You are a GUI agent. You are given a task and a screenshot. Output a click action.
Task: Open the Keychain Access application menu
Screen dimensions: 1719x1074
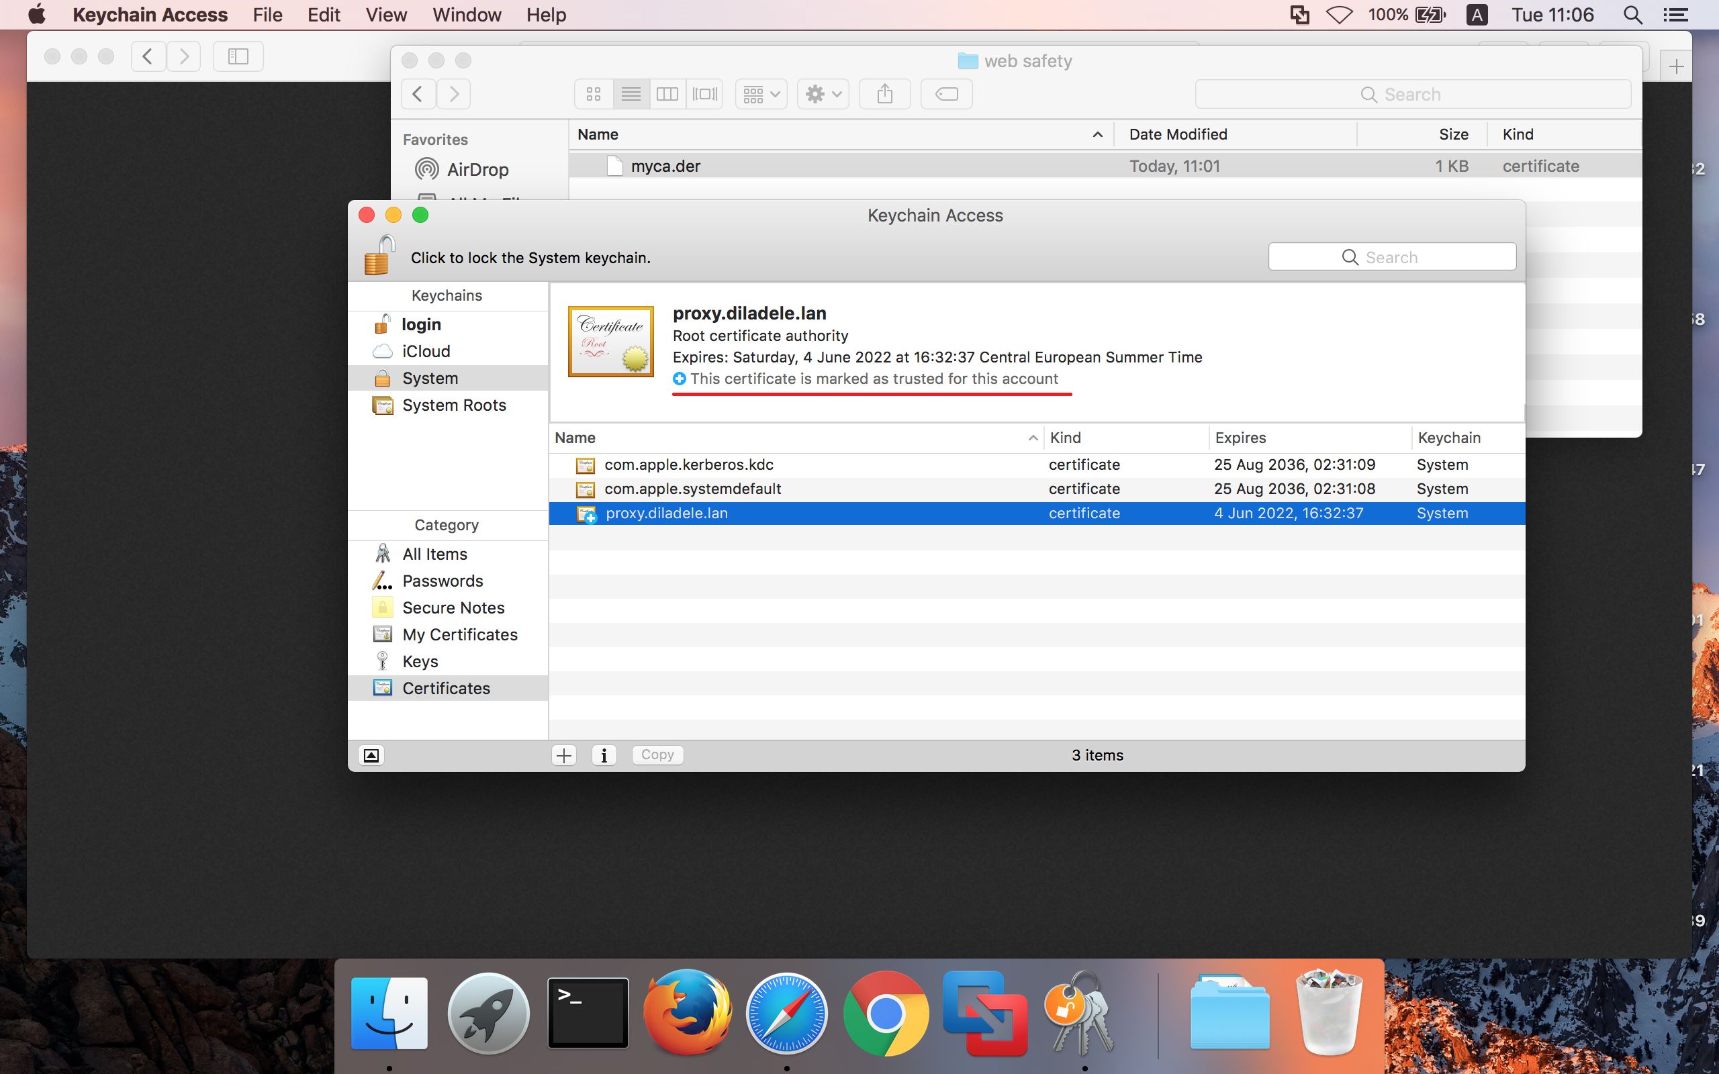coord(150,15)
